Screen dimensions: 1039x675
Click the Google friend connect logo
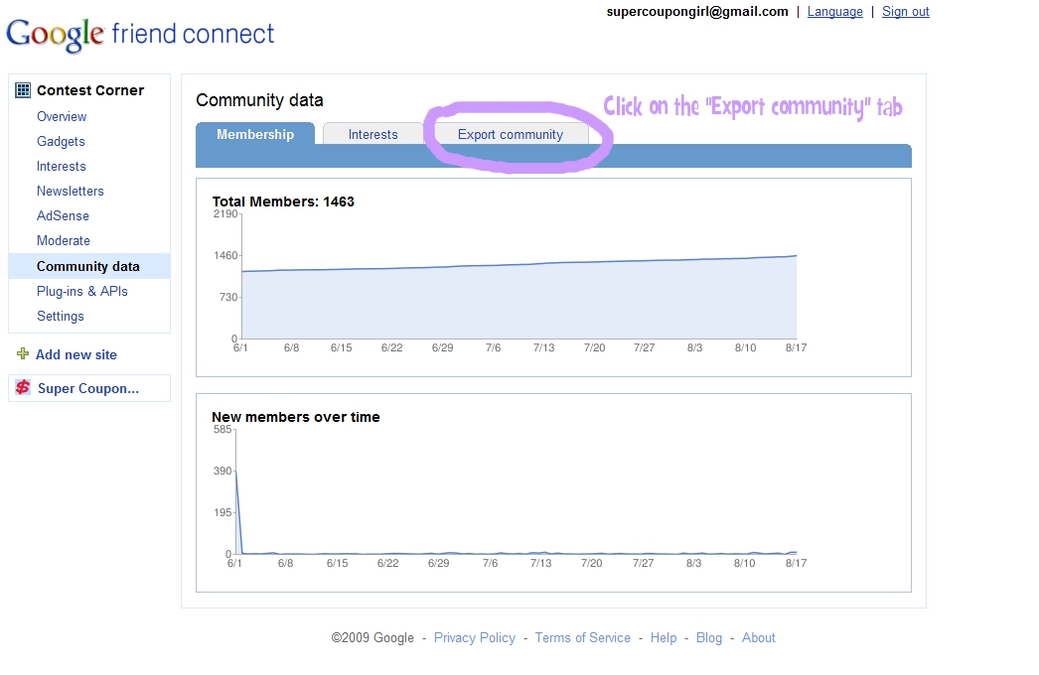(140, 35)
